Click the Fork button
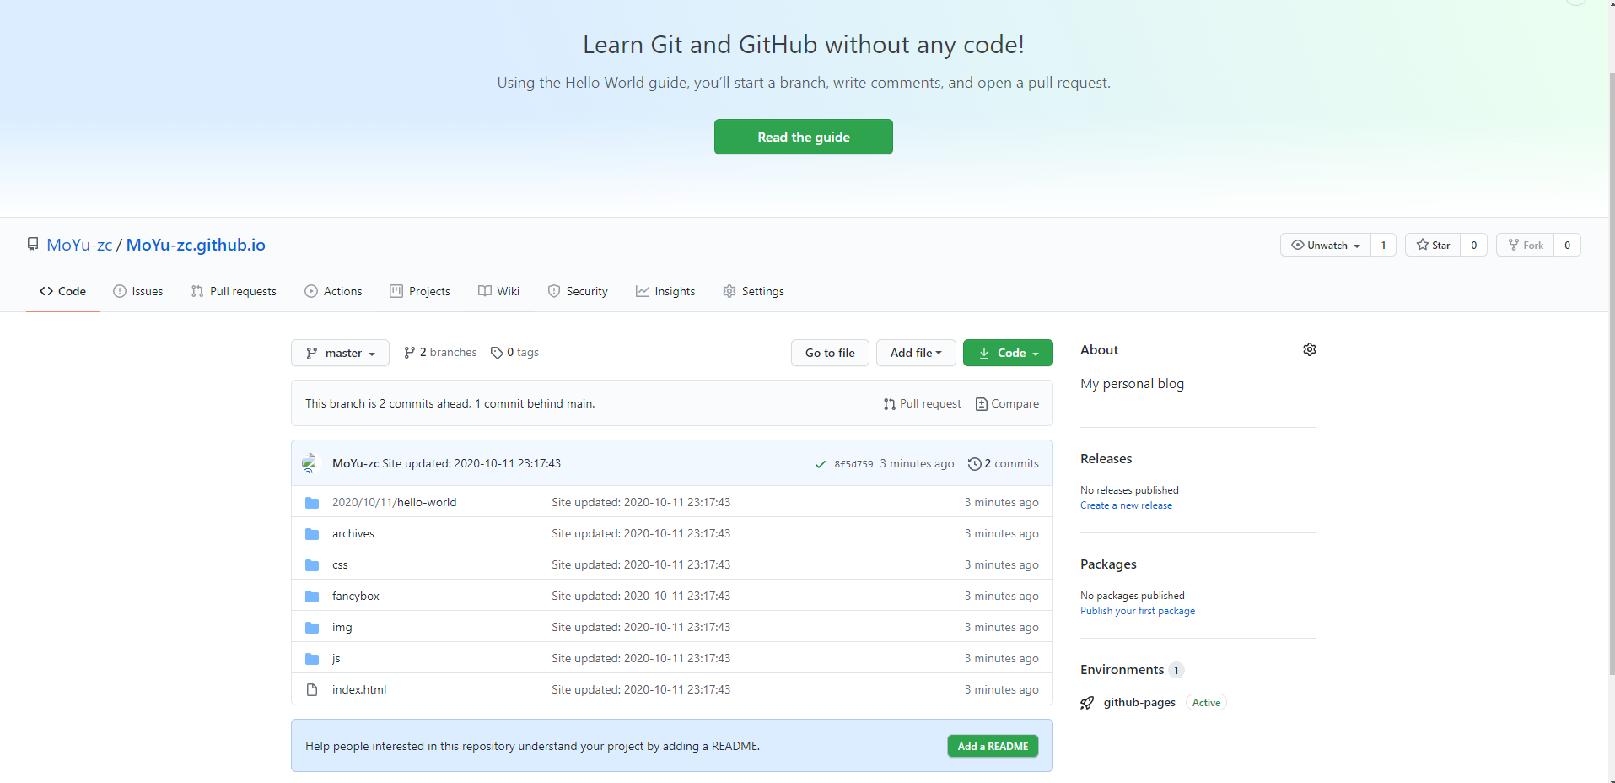The width and height of the screenshot is (1615, 783). pyautogui.click(x=1526, y=245)
